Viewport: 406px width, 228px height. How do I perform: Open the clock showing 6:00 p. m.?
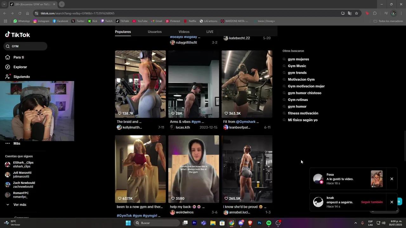click(396, 223)
